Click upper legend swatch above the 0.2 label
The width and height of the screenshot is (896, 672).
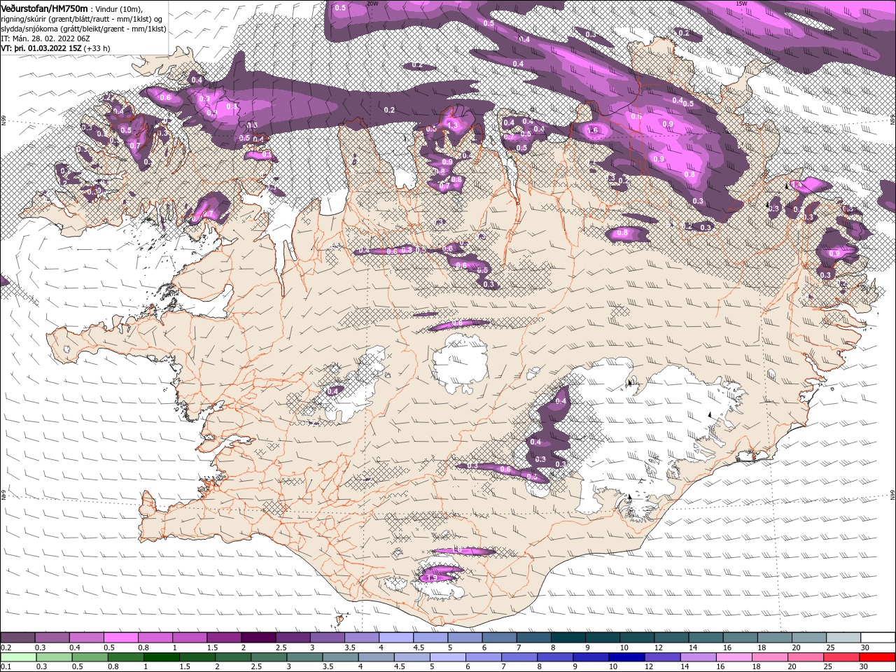[18, 638]
